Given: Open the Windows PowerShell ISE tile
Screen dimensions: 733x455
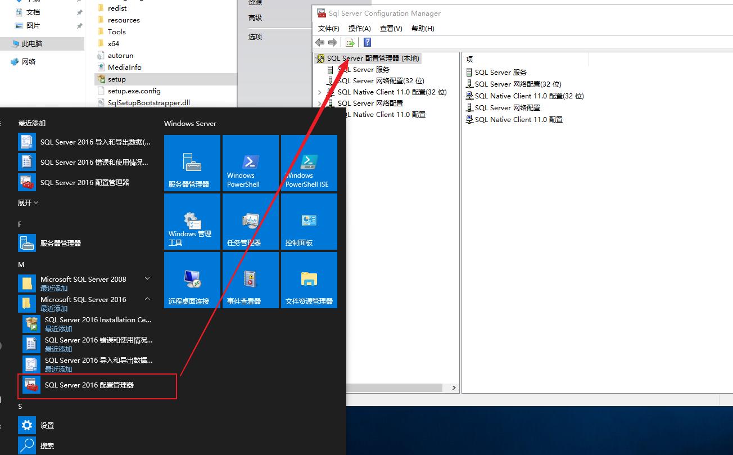Looking at the screenshot, I should tap(309, 163).
